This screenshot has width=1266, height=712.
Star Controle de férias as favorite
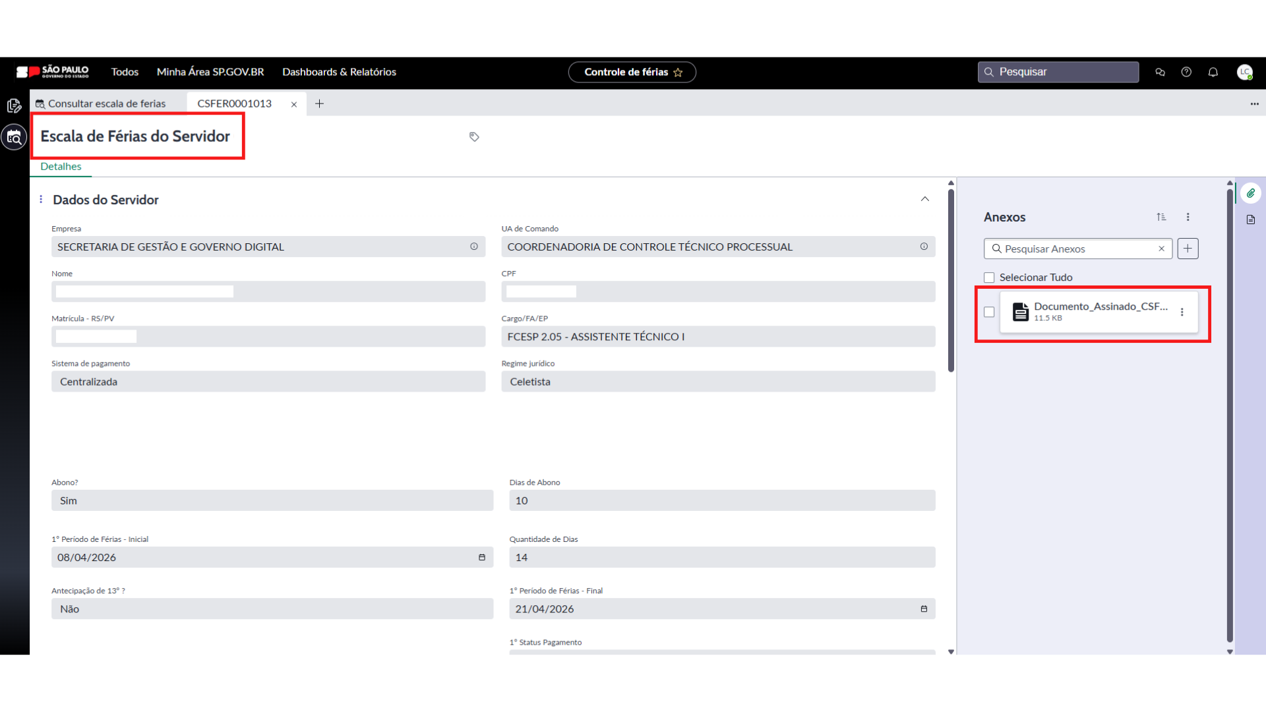tap(678, 73)
